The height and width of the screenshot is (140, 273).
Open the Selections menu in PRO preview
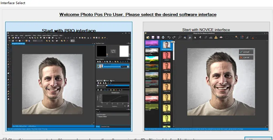pyautogui.click(x=55, y=35)
